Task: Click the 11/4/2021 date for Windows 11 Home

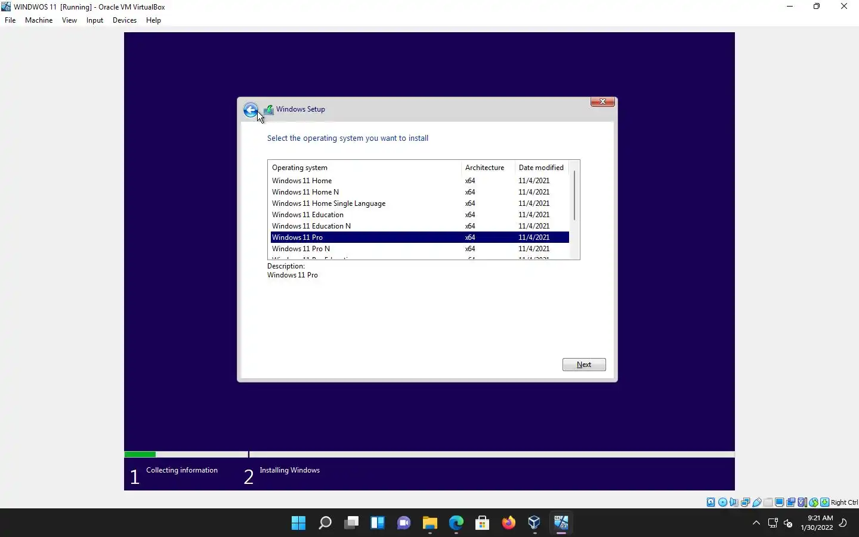Action: [x=534, y=181]
